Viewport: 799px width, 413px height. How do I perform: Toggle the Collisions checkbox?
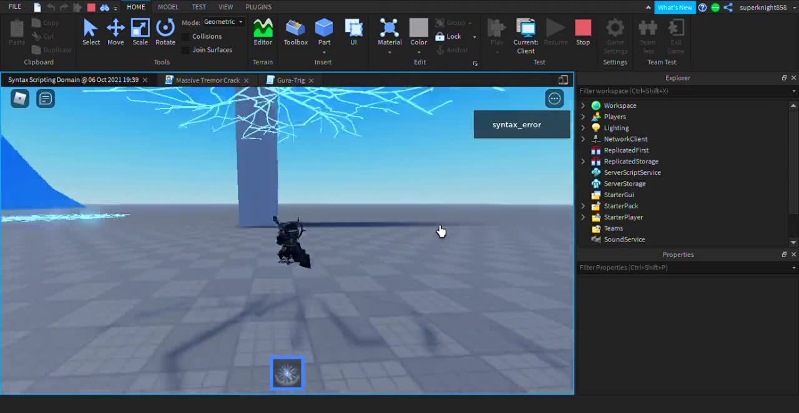pyautogui.click(x=186, y=36)
